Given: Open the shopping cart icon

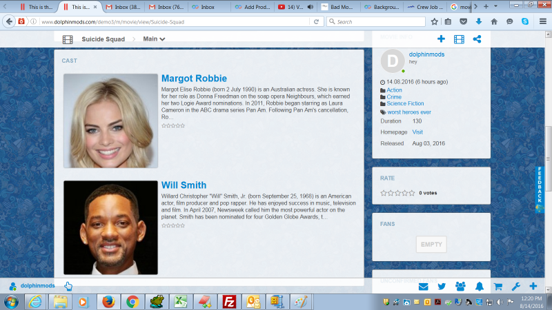Looking at the screenshot, I should click(497, 287).
